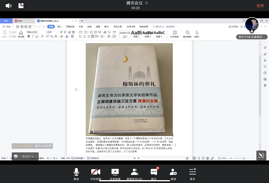Apply the 正文 style
Screen dimensions: 269x183
125,34
